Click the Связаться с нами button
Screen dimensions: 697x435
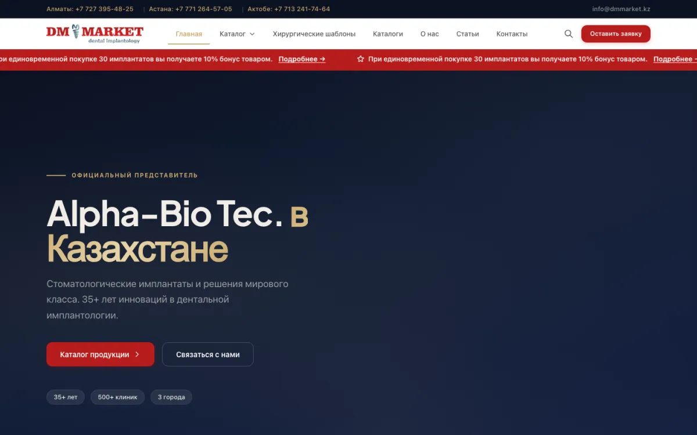tap(208, 354)
